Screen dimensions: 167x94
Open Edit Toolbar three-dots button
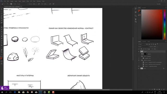(2, 54)
